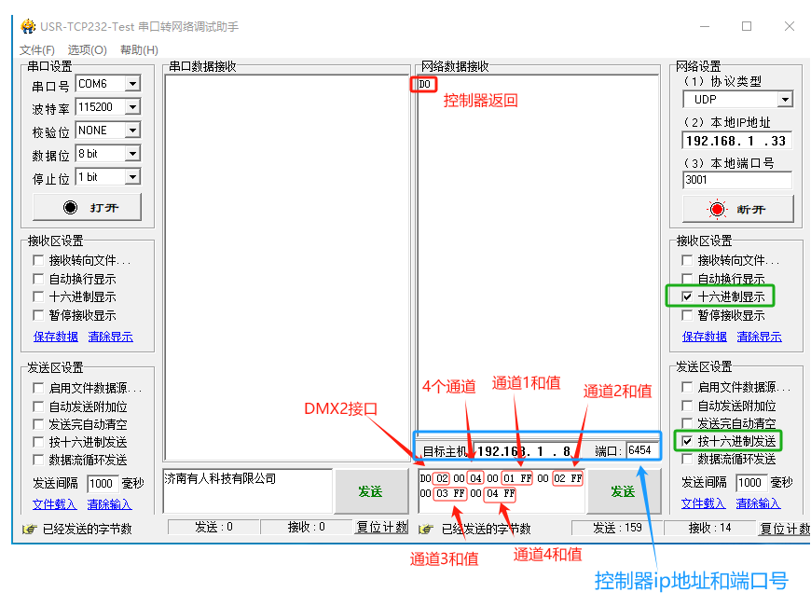Click network 清除显示 link

[x=760, y=337]
